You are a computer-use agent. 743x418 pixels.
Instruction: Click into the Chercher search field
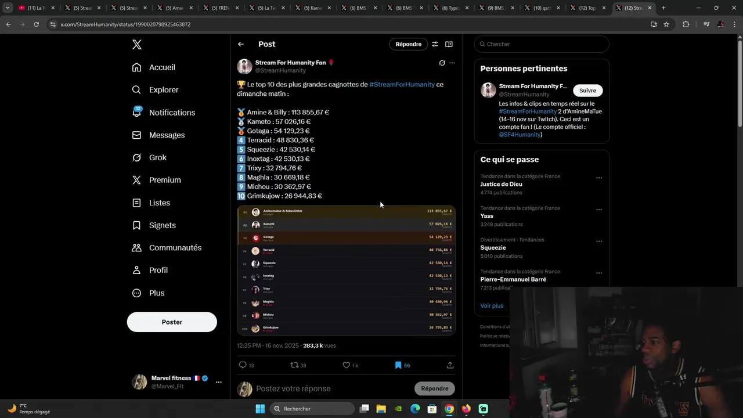542,44
